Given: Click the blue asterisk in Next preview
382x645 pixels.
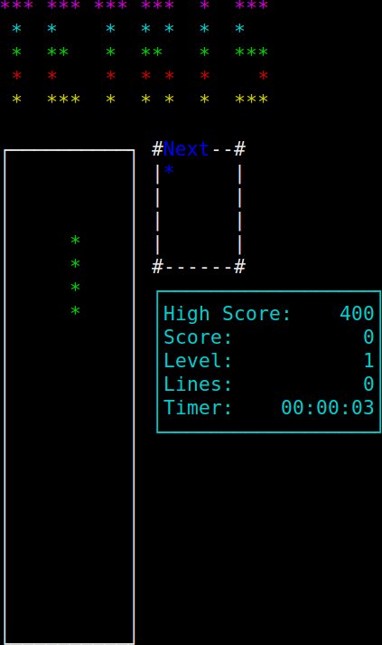Looking at the screenshot, I should (x=169, y=171).
